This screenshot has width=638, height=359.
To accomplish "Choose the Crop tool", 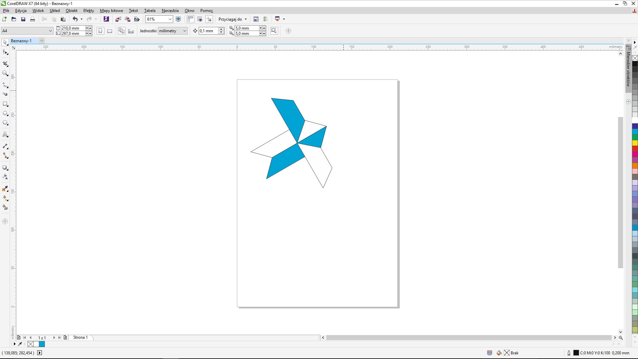I will click(5, 63).
